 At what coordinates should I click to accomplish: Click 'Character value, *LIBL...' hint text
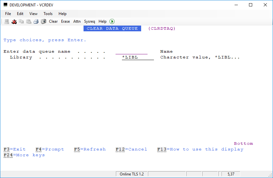(x=200, y=58)
